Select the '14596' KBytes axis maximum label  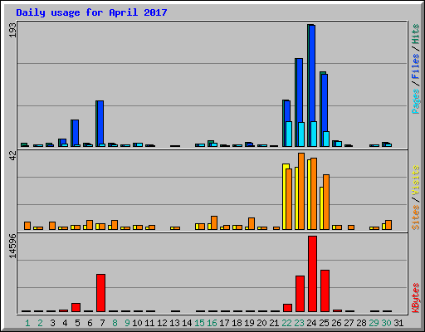coord(12,246)
